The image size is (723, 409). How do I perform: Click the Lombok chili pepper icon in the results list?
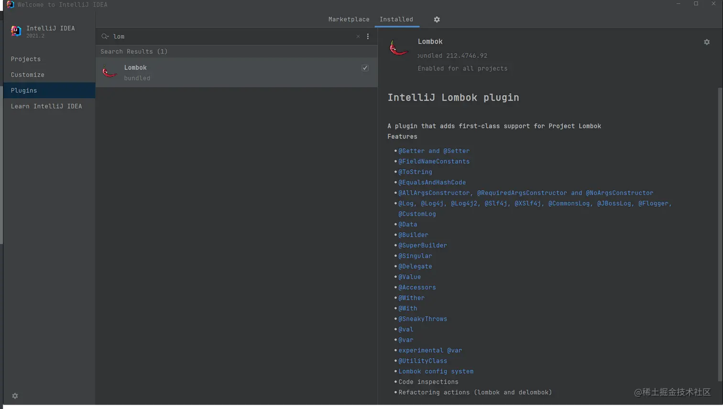click(x=110, y=72)
